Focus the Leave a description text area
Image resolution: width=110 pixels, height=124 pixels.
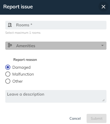[x=56, y=96]
